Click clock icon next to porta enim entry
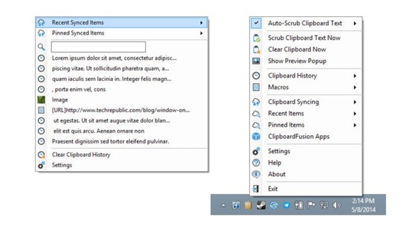The image size is (410, 228). pyautogui.click(x=41, y=89)
